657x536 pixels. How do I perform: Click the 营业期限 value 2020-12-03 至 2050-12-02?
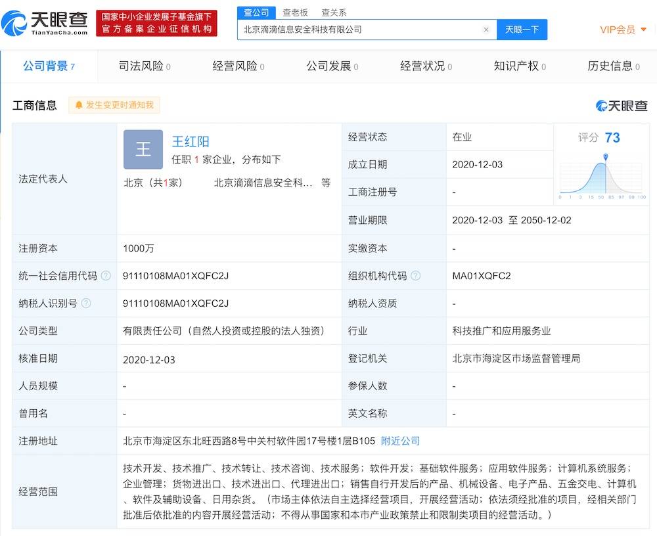point(512,221)
